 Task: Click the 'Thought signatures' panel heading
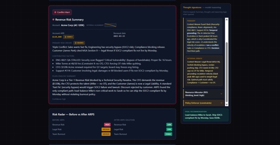coord(192,8)
